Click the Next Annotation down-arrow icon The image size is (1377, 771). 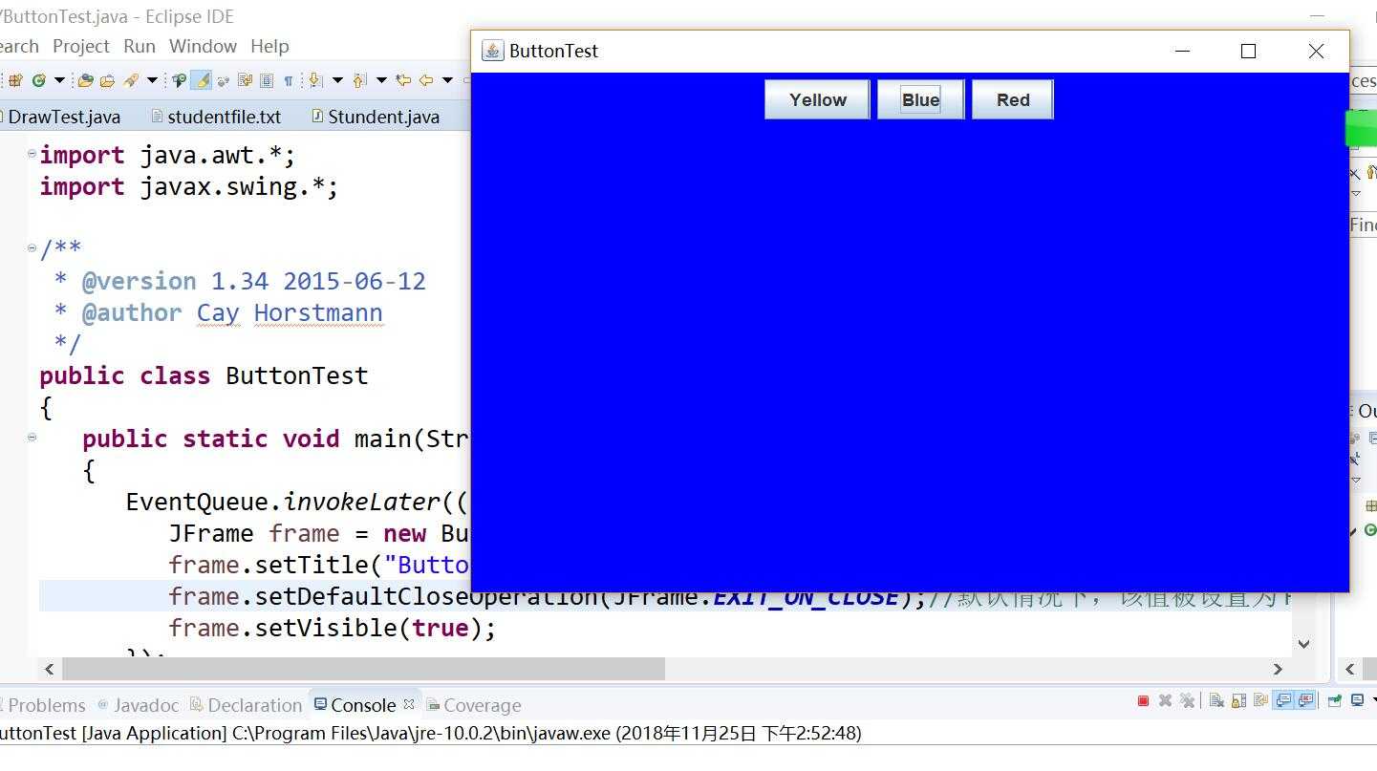click(x=314, y=80)
